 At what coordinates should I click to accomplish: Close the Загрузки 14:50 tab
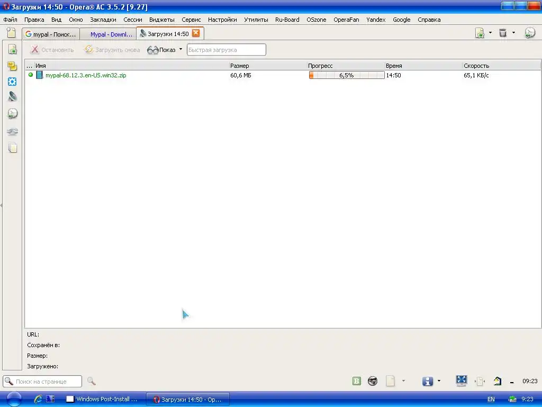tap(196, 33)
